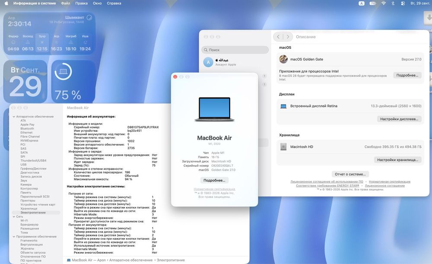This screenshot has height=264, width=432.
Task: Click the battery 75 % widget
Action: click(x=73, y=82)
